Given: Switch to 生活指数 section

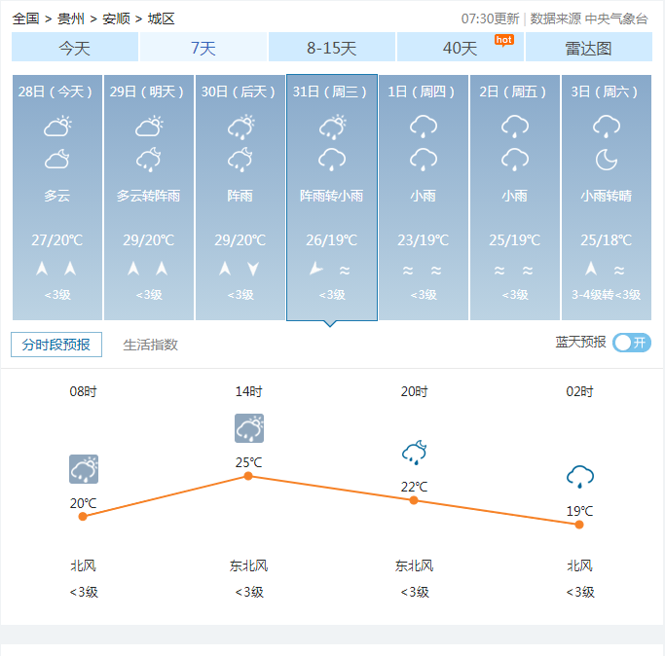Looking at the screenshot, I should click(x=151, y=345).
